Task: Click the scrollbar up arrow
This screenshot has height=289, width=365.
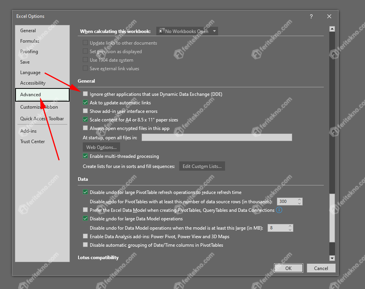Action: tap(332, 29)
